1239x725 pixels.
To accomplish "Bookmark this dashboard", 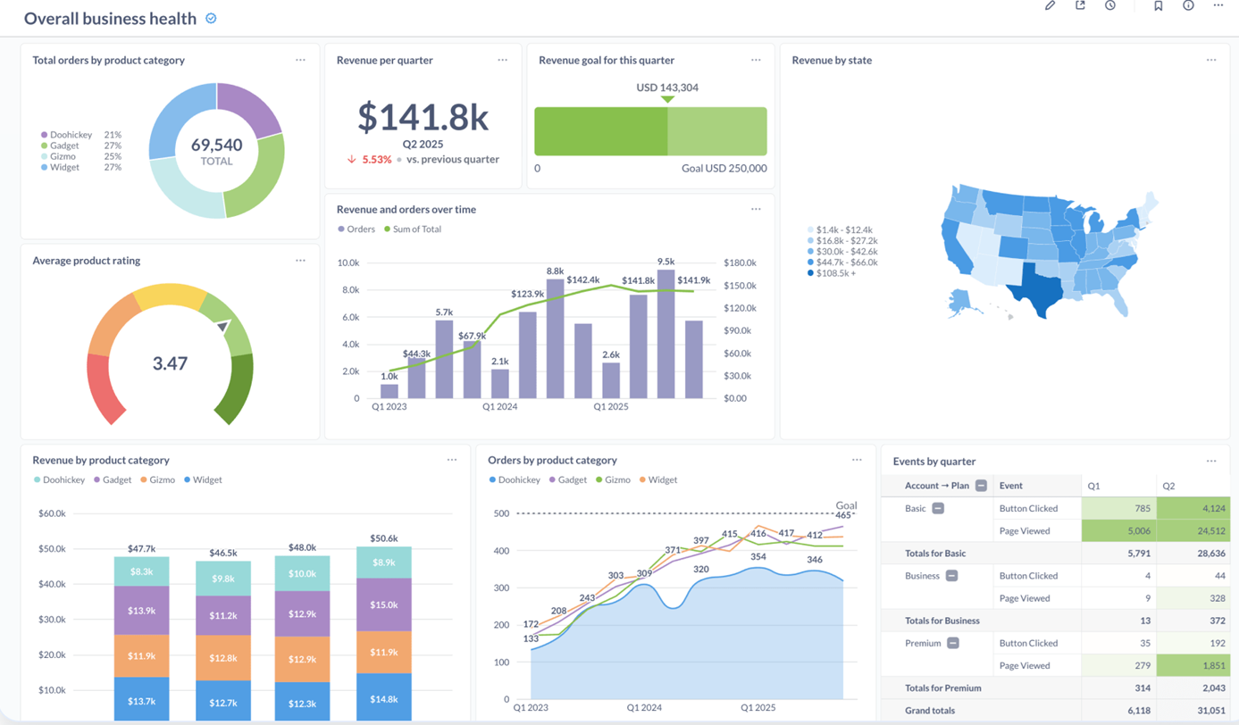I will [1159, 6].
